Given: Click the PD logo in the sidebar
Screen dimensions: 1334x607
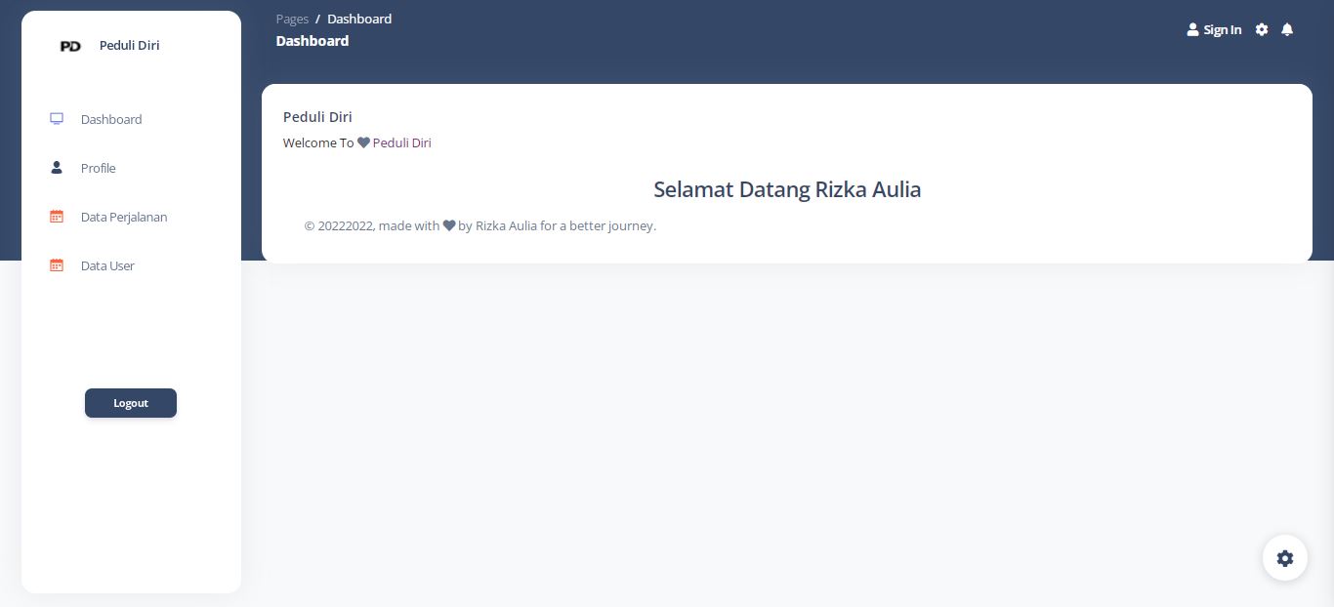Looking at the screenshot, I should (x=70, y=46).
